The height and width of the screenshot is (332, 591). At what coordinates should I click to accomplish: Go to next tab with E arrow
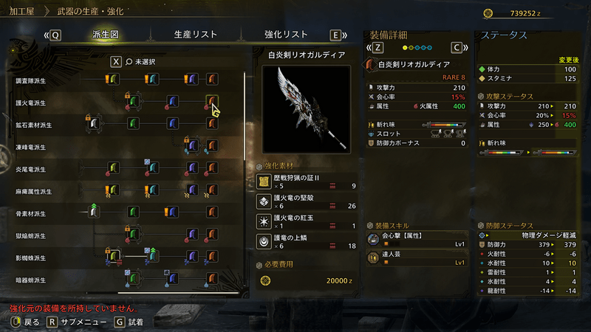point(338,35)
